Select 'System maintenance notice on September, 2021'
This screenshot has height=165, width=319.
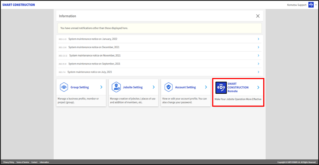tap(94, 64)
